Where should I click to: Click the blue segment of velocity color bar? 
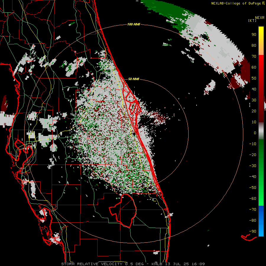pos(261,221)
